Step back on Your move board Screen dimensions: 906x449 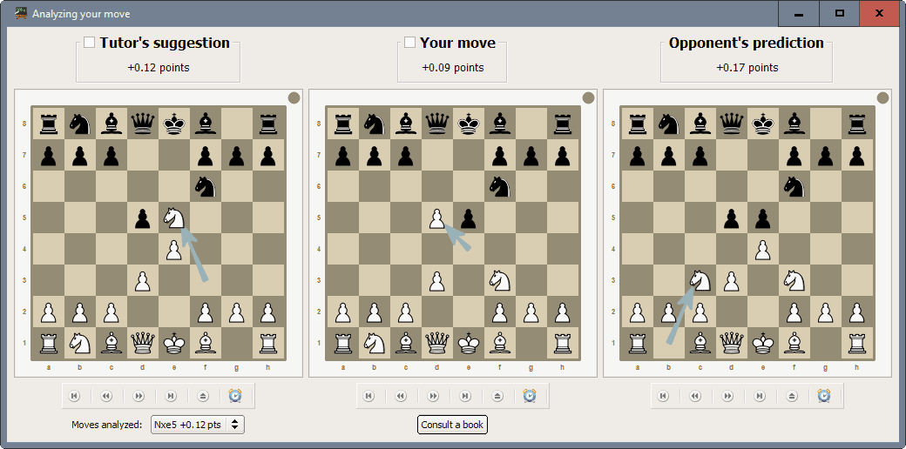(401, 396)
